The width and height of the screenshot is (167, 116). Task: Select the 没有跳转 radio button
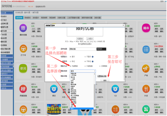pos(100,66)
